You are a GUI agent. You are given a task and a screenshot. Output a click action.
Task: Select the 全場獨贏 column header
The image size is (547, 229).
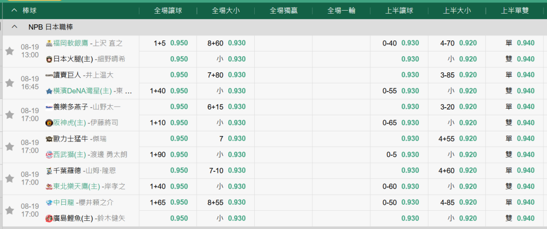point(283,11)
